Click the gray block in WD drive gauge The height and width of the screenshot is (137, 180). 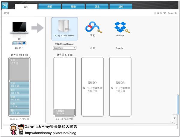point(64,112)
